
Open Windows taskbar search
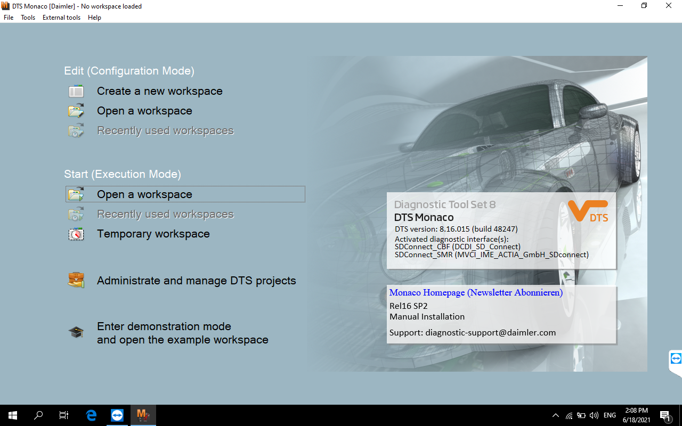click(38, 415)
